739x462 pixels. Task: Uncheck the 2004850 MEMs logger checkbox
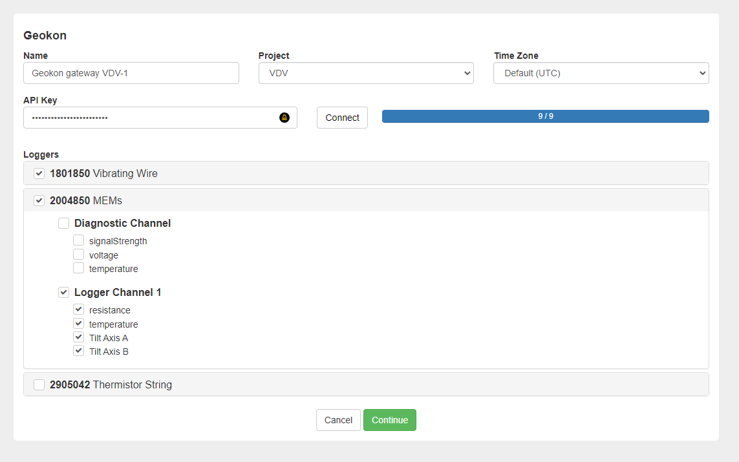pos(39,200)
